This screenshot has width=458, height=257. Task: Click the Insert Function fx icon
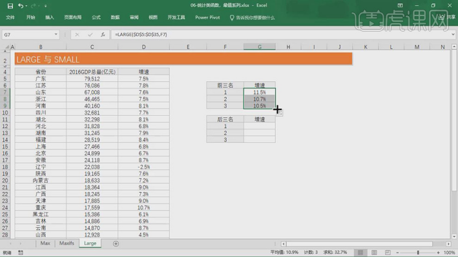coord(103,35)
